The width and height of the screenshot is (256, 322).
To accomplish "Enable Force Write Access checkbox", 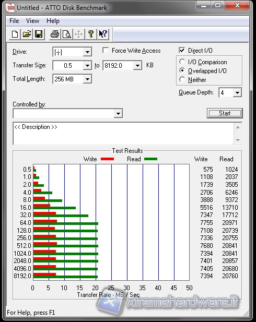I will pos(106,50).
